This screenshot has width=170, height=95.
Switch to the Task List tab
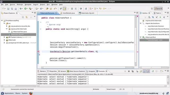[x=157, y=13]
